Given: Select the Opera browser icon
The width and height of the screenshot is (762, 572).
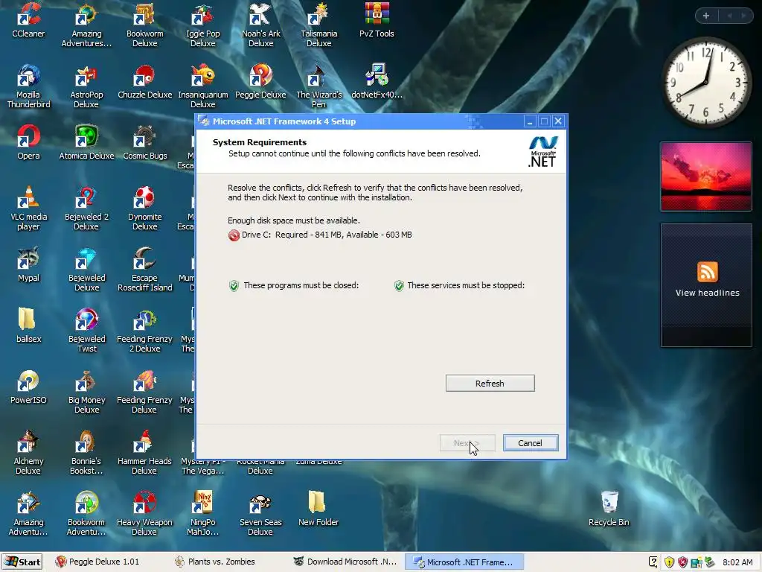Looking at the screenshot, I should 29,142.
